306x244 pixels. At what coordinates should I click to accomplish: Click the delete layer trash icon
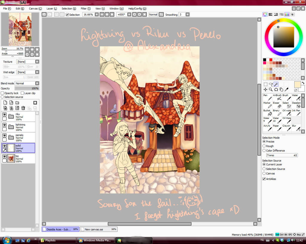(23, 108)
